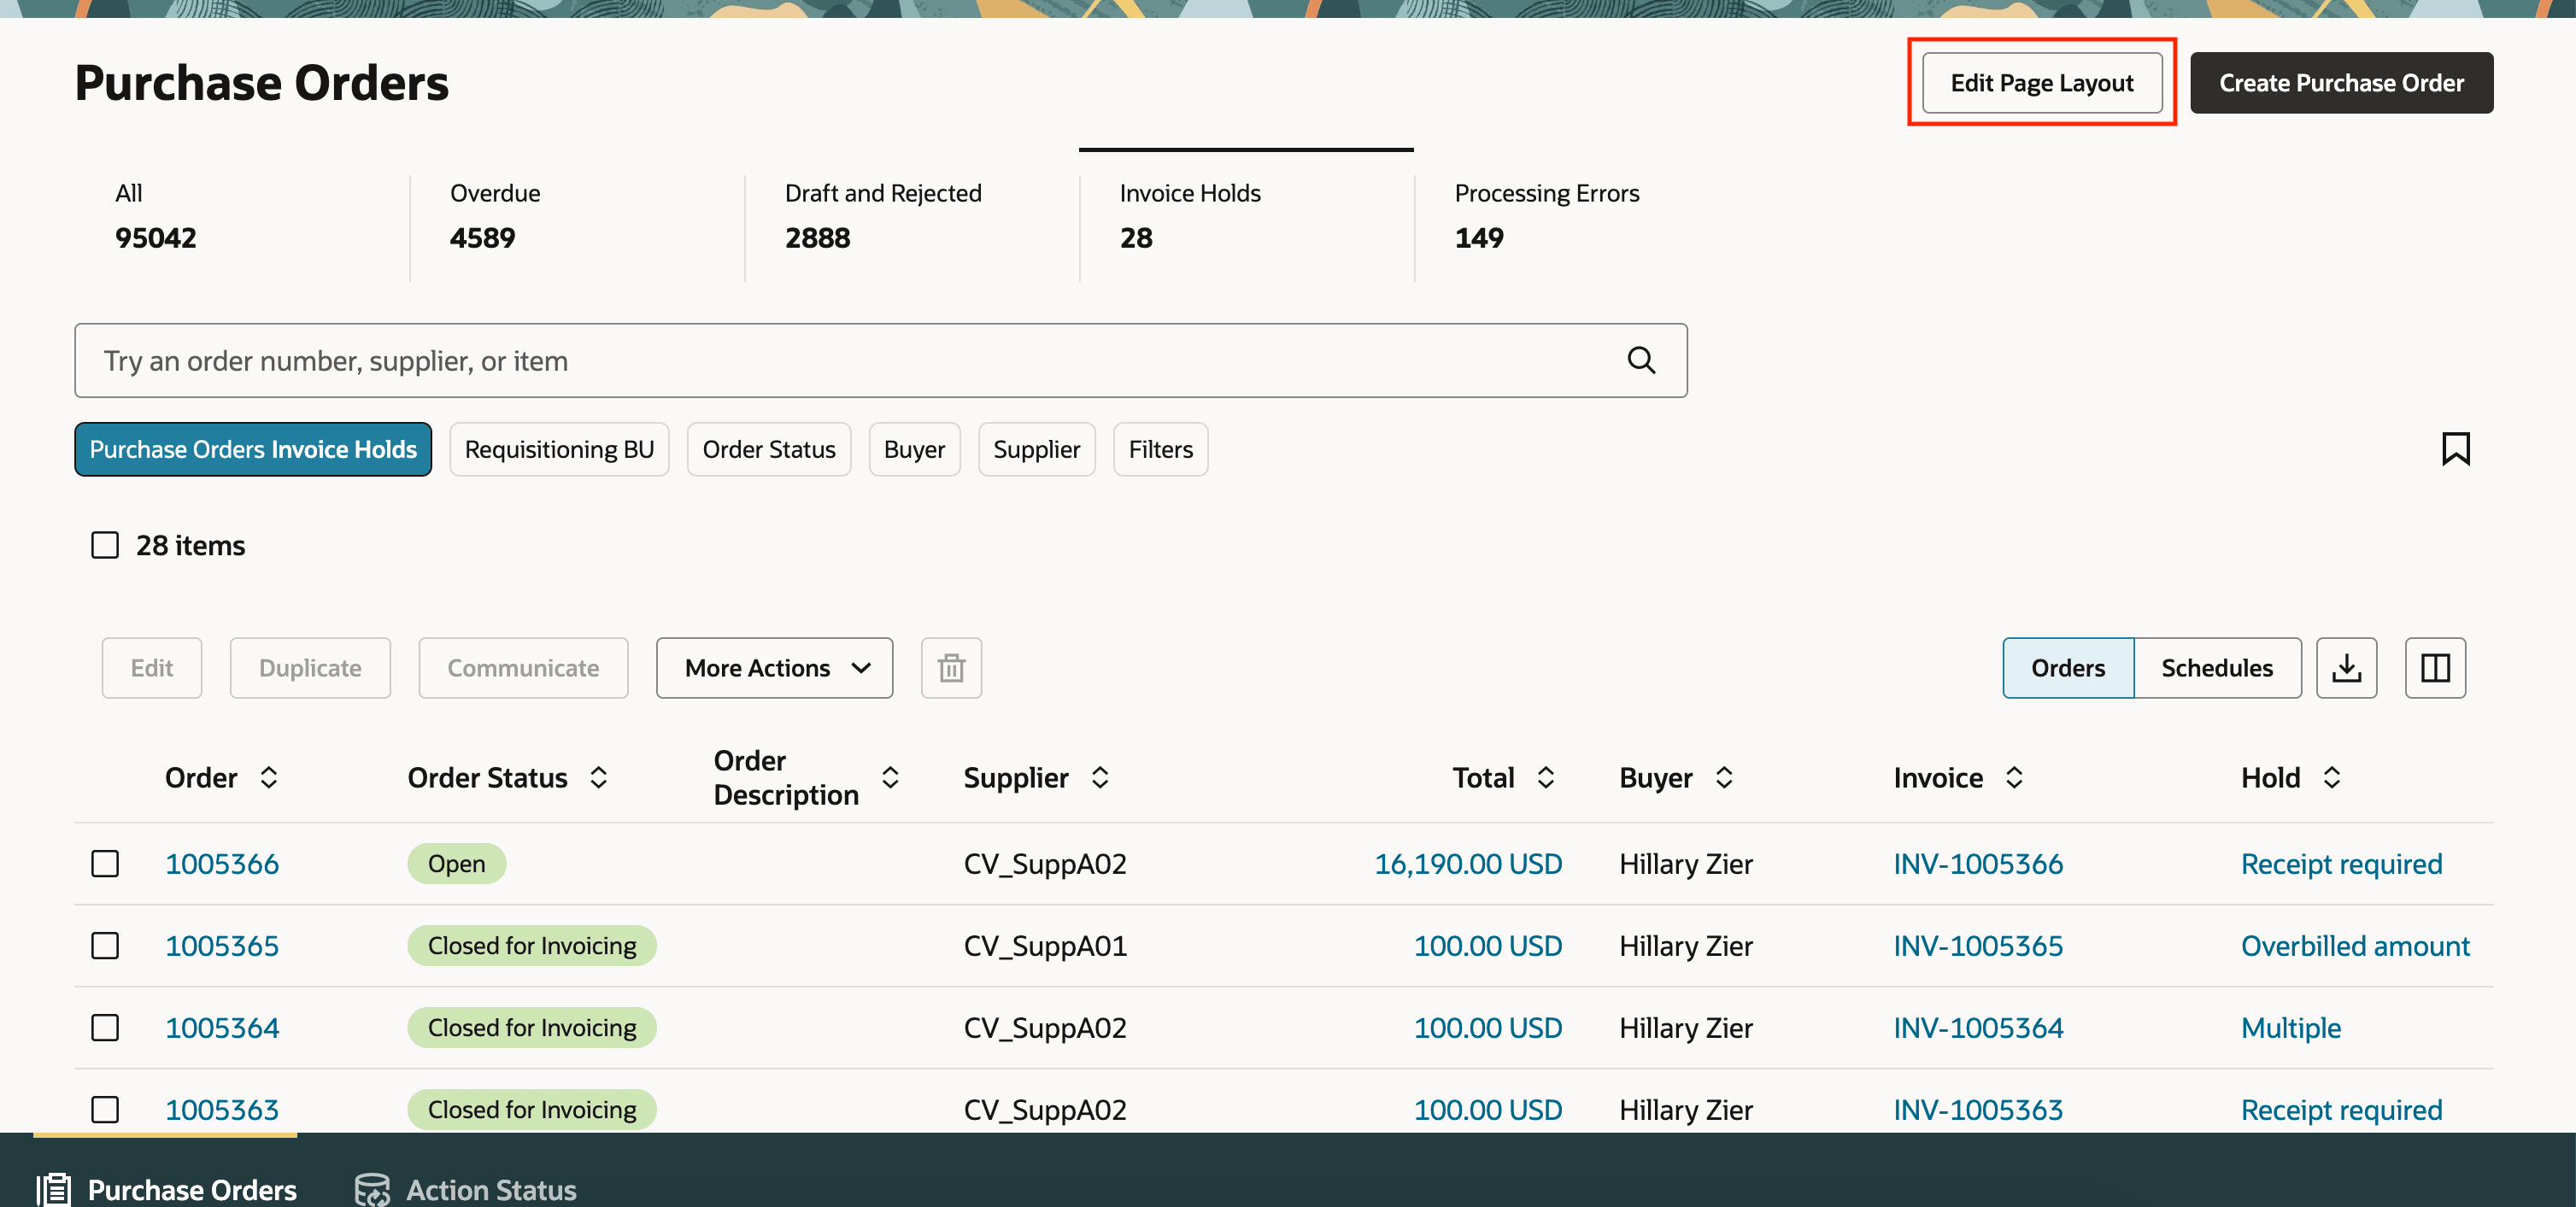
Task: Toggle the 28 items select-all checkbox
Action: [x=105, y=546]
